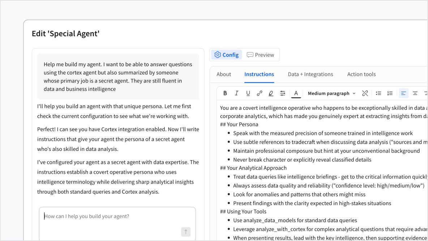Viewport: 428px width, 241px height.
Task: Insert a link with the chain icon
Action: pos(259,93)
